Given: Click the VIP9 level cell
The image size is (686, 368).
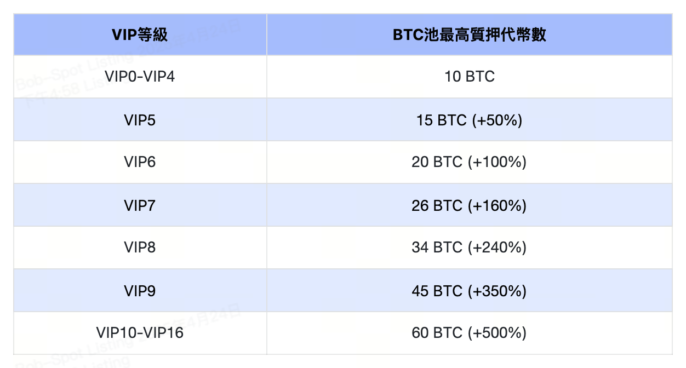Looking at the screenshot, I should coord(140,291).
